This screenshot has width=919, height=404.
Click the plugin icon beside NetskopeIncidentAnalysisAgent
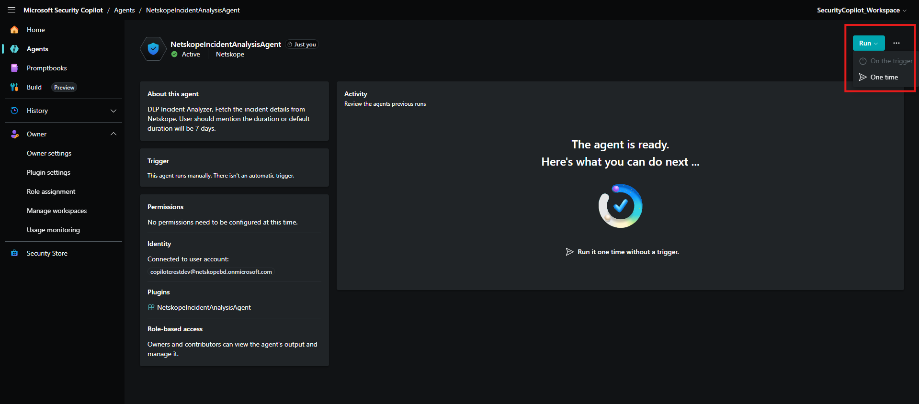[x=151, y=307]
